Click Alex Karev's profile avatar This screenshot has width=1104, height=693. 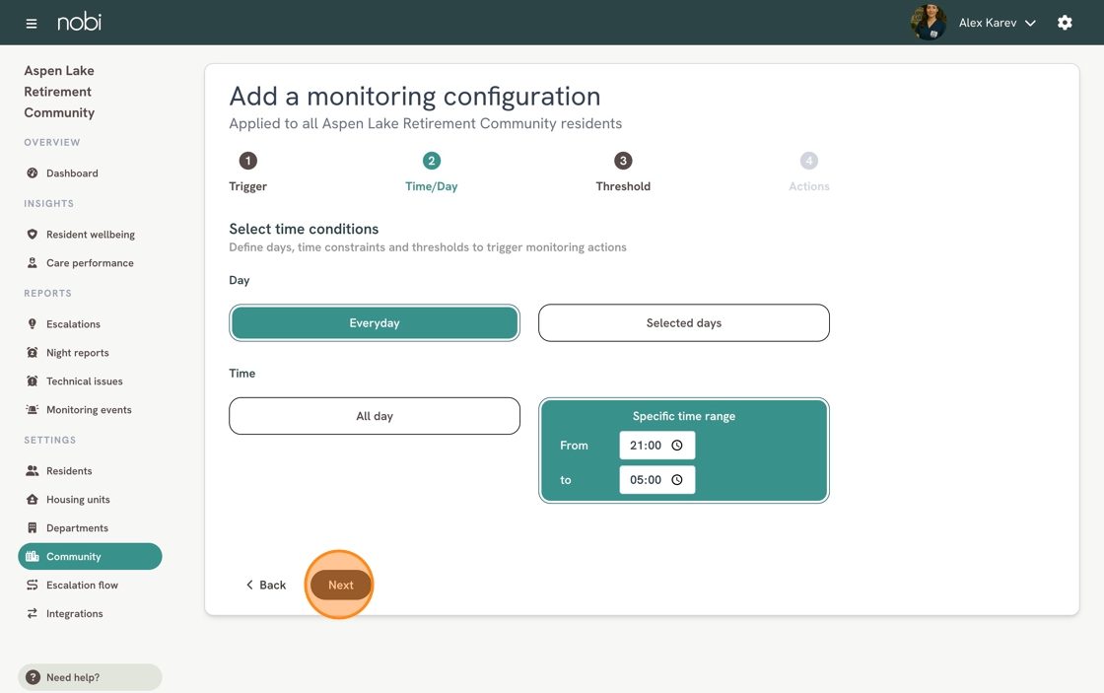click(928, 23)
